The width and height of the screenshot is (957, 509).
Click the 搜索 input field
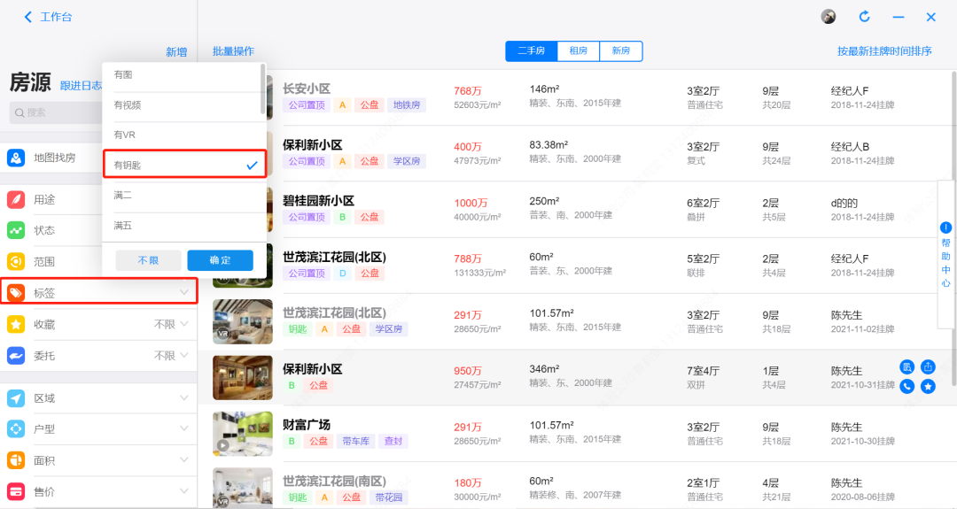click(x=58, y=112)
